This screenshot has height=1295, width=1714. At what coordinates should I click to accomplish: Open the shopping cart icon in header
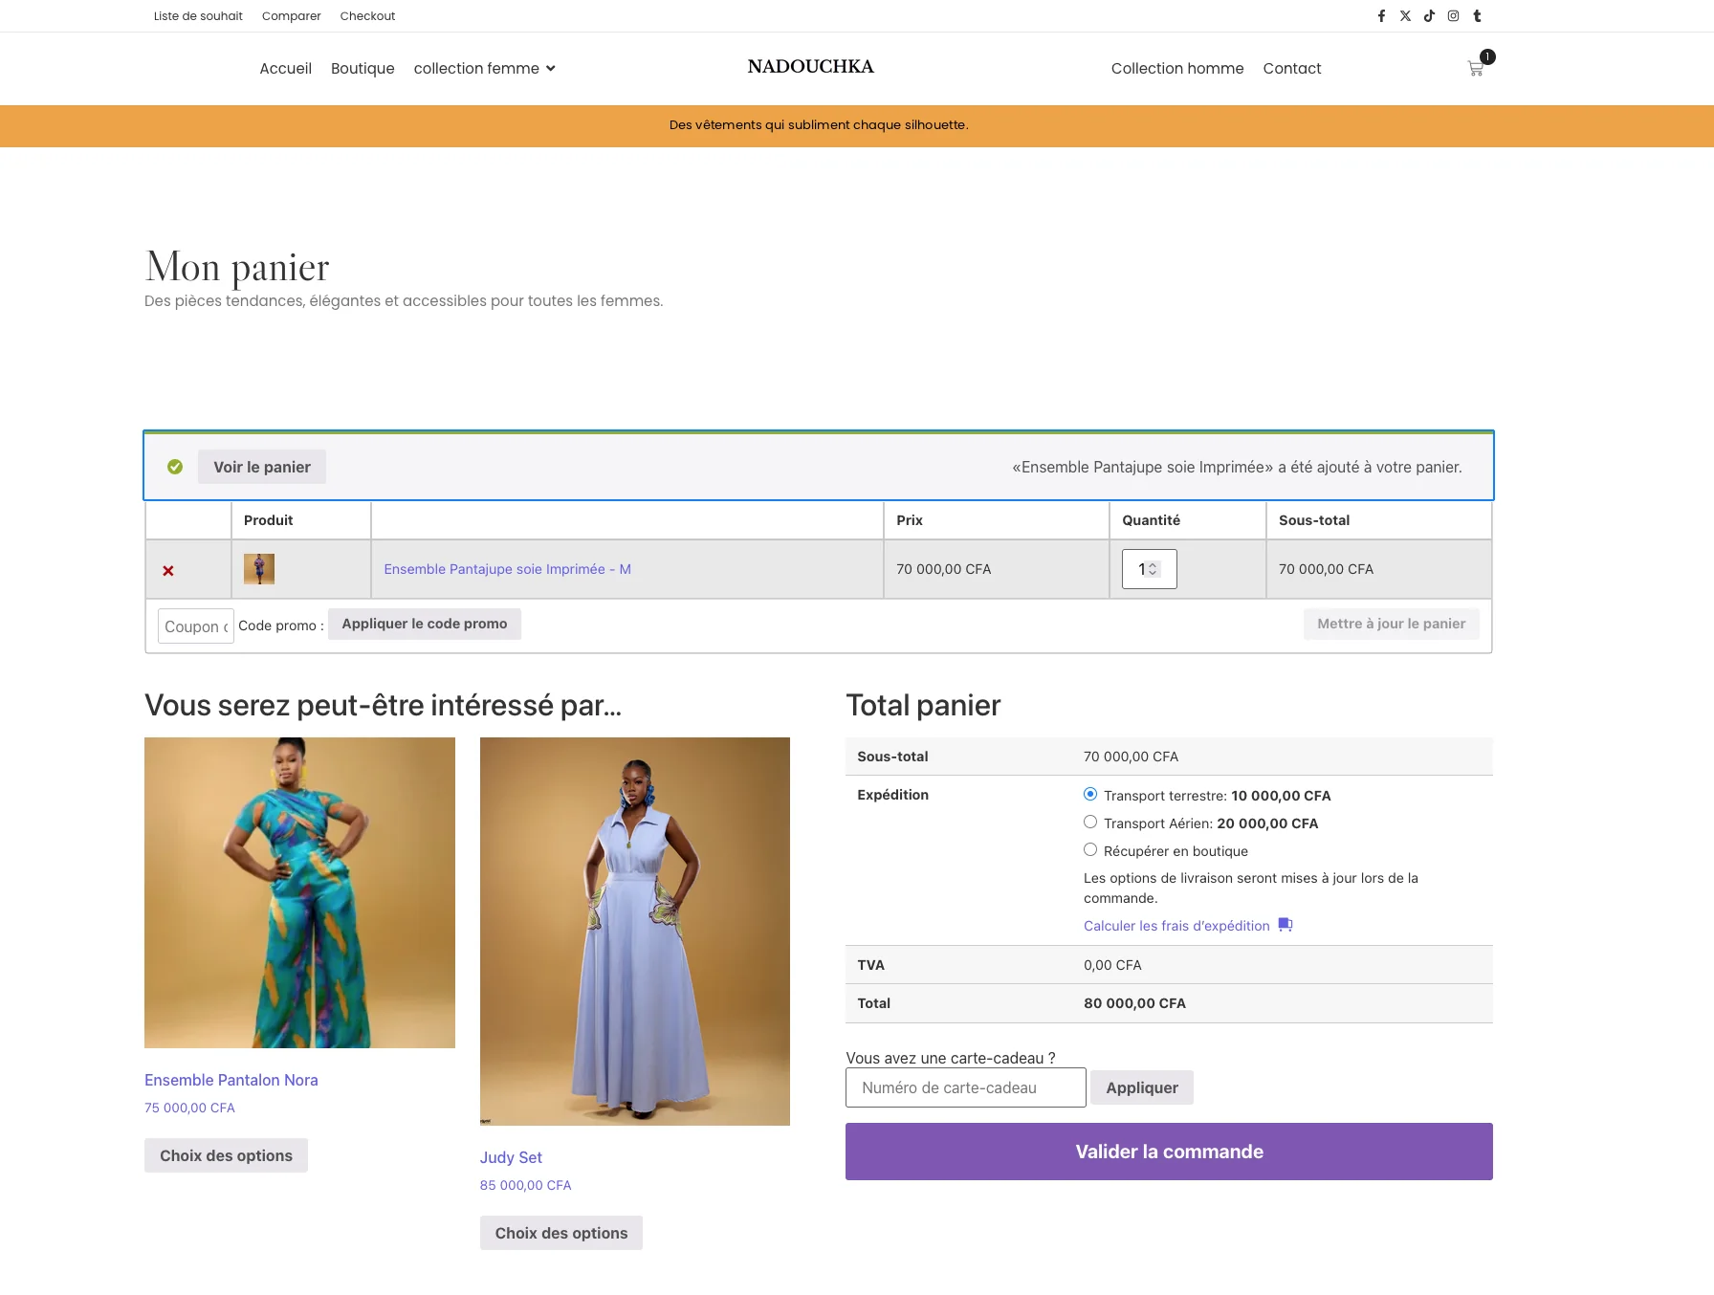[x=1476, y=68]
